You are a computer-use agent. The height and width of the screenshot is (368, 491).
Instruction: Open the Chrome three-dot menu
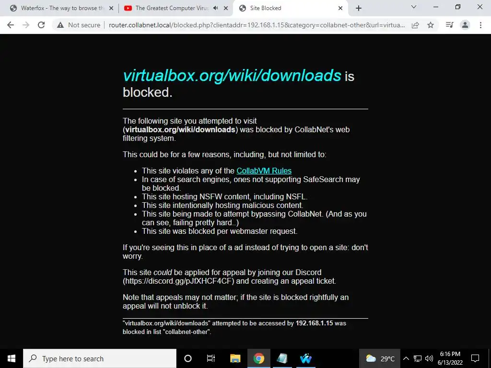click(x=480, y=25)
